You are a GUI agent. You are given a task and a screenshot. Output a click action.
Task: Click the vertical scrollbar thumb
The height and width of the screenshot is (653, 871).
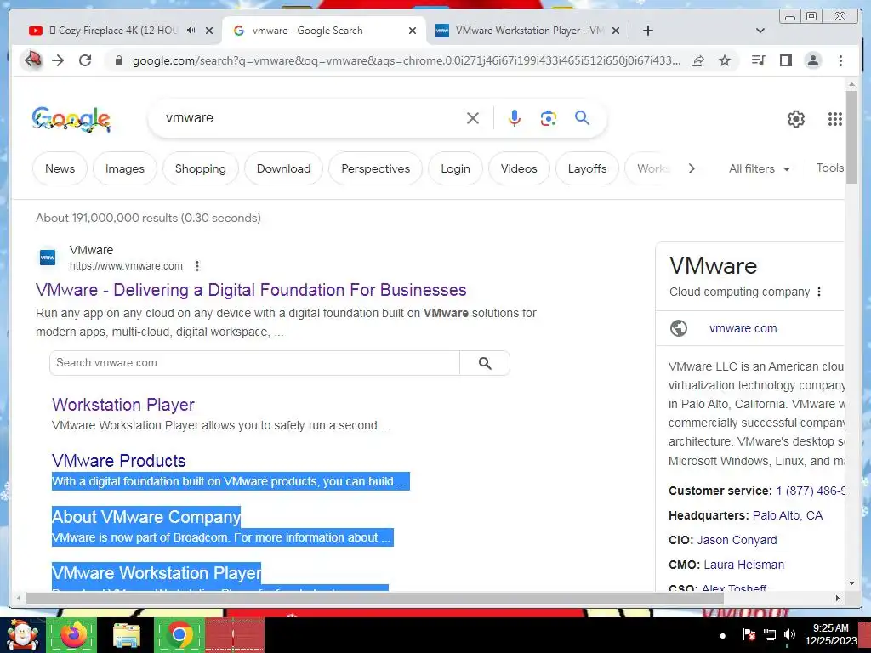pyautogui.click(x=851, y=136)
